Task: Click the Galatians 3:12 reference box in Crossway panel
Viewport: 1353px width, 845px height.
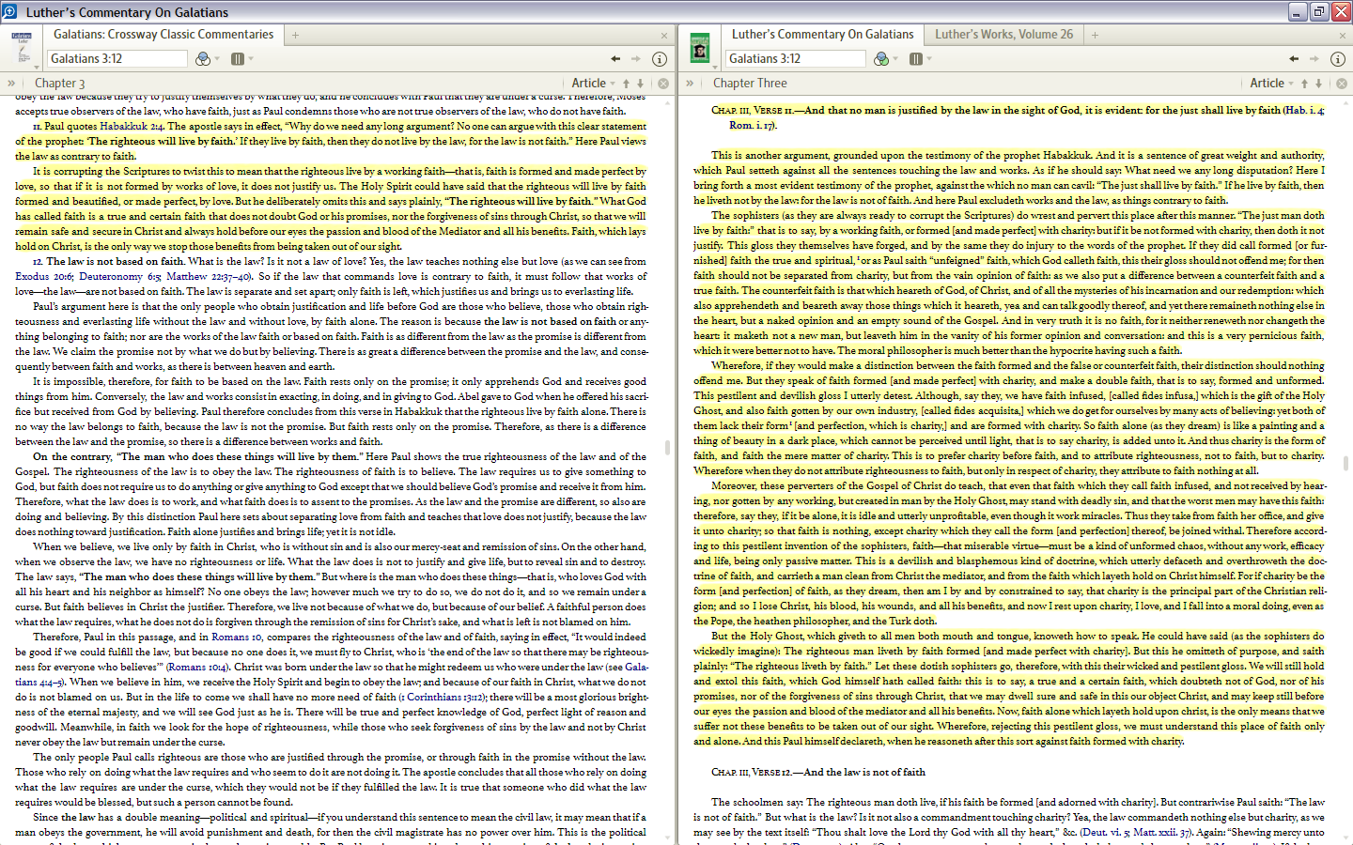Action: (117, 58)
